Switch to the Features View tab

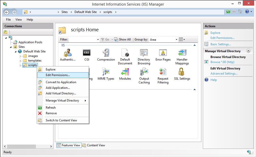coord(69,145)
